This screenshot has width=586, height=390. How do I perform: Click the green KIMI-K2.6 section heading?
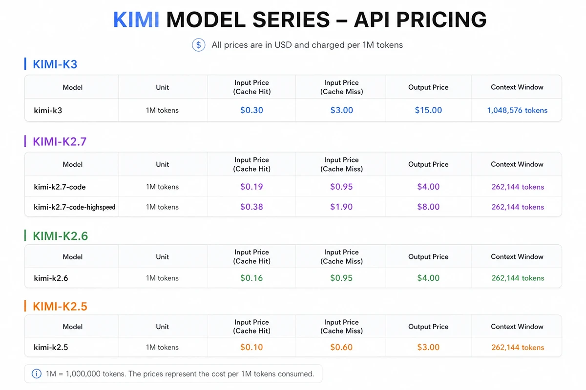point(61,236)
